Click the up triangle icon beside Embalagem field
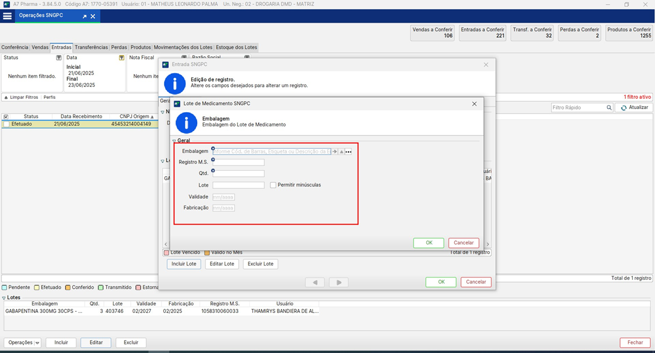The height and width of the screenshot is (353, 655). click(341, 152)
